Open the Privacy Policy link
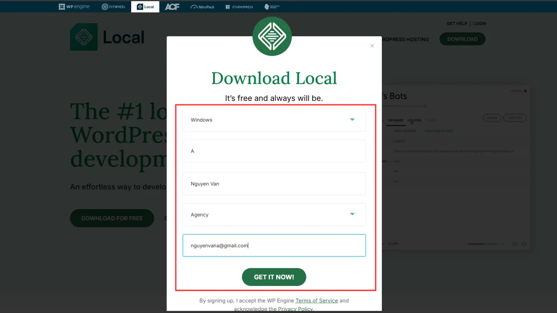The height and width of the screenshot is (313, 557). (296, 309)
